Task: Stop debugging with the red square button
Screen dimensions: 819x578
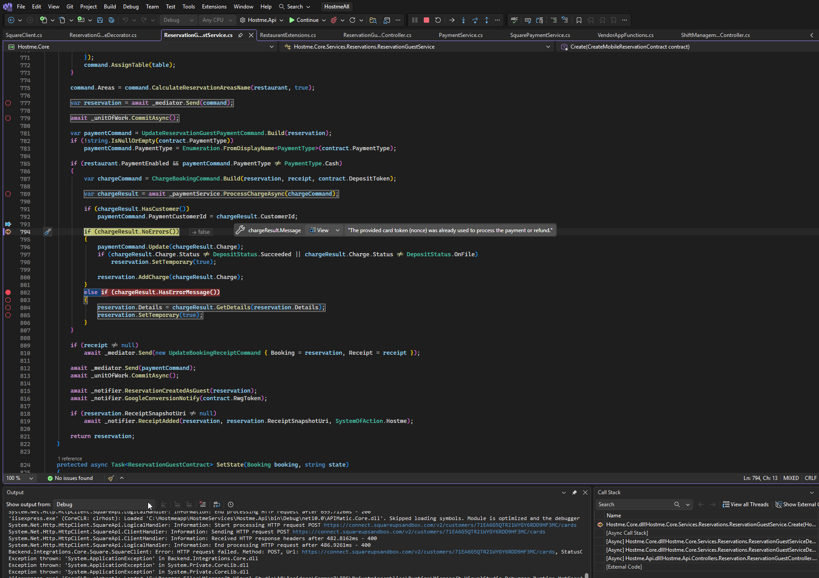Action: (426, 20)
